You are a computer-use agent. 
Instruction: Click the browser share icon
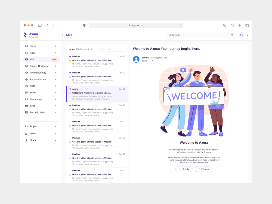[232, 25]
